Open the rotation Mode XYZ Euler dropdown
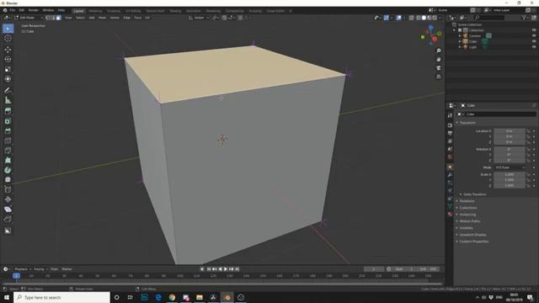The width and height of the screenshot is (539, 303). point(510,167)
